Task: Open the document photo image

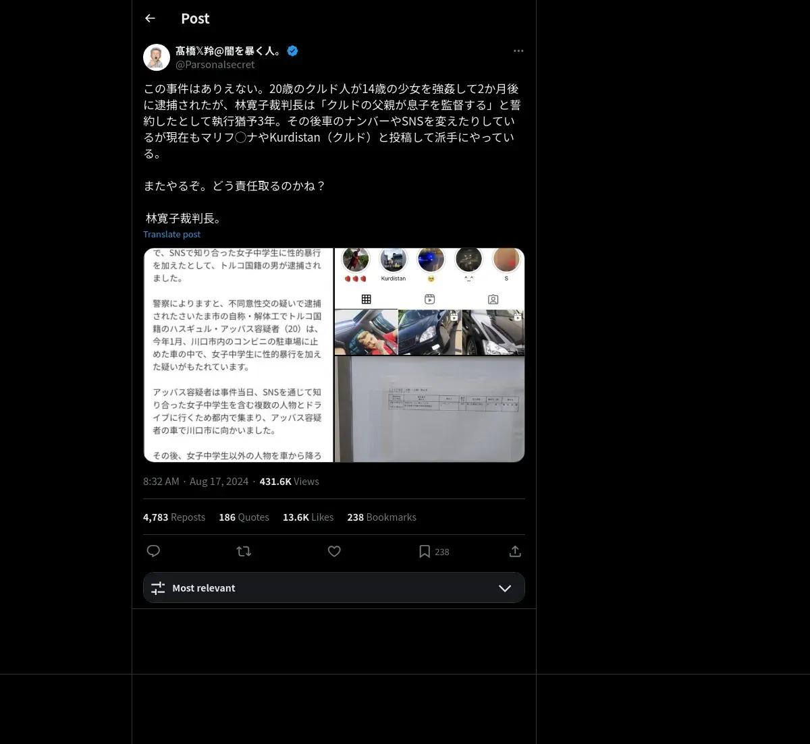Action: pos(429,409)
